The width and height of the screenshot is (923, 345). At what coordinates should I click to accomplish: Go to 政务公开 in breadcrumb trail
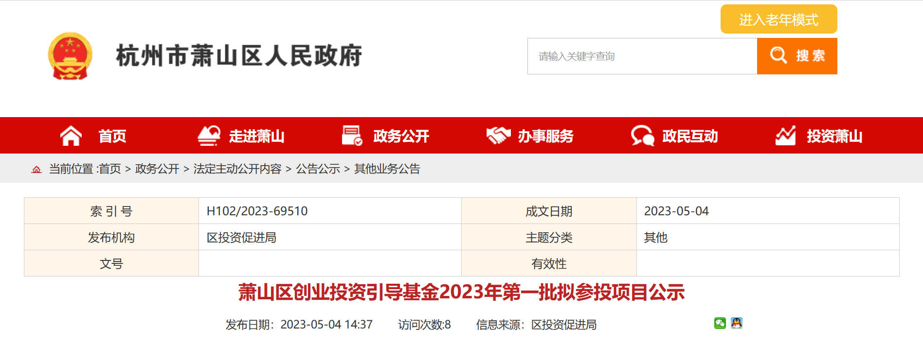point(157,169)
